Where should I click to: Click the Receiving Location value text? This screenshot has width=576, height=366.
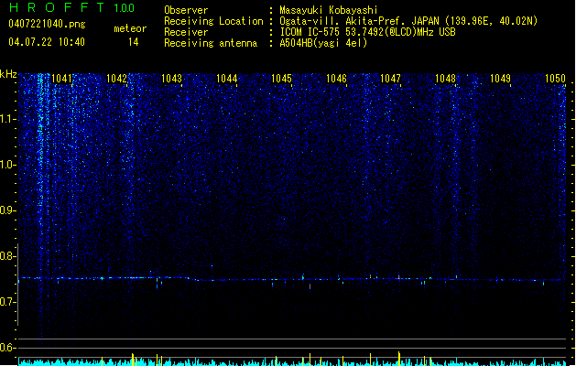pos(408,21)
